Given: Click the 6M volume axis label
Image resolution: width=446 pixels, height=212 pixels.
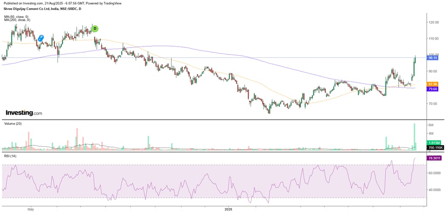Looking at the screenshot, I should (431, 125).
